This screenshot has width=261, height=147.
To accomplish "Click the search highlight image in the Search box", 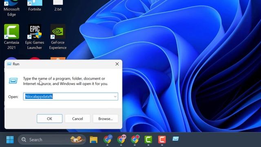I will pyautogui.click(x=77, y=140).
